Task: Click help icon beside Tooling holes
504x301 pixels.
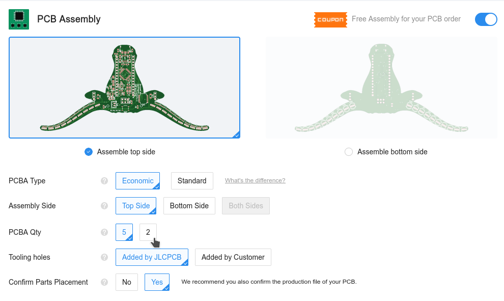Action: click(104, 257)
